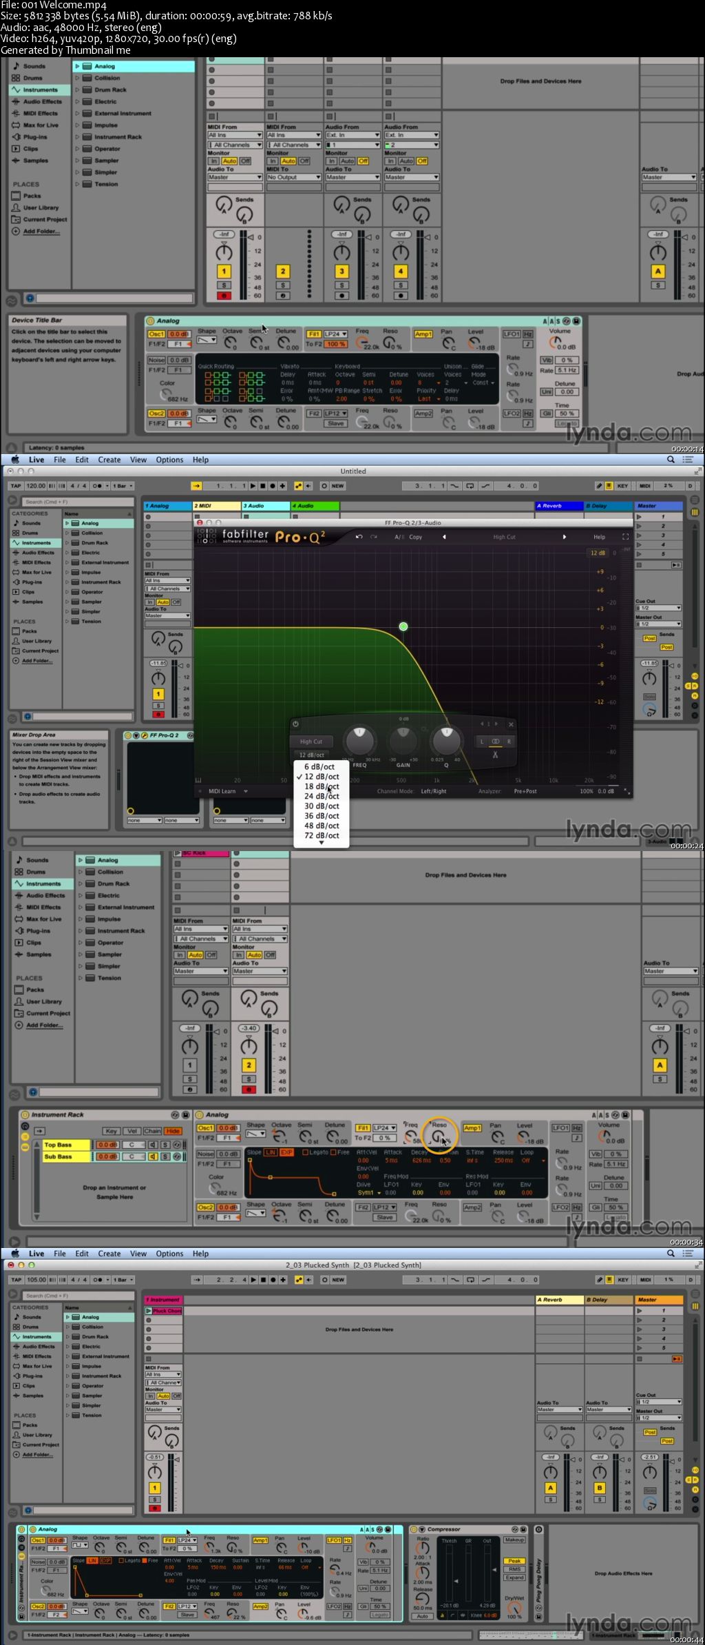The width and height of the screenshot is (705, 1645).
Task: Open the Pro-Q 2 Channel Mode Left/Right selector
Action: (433, 791)
